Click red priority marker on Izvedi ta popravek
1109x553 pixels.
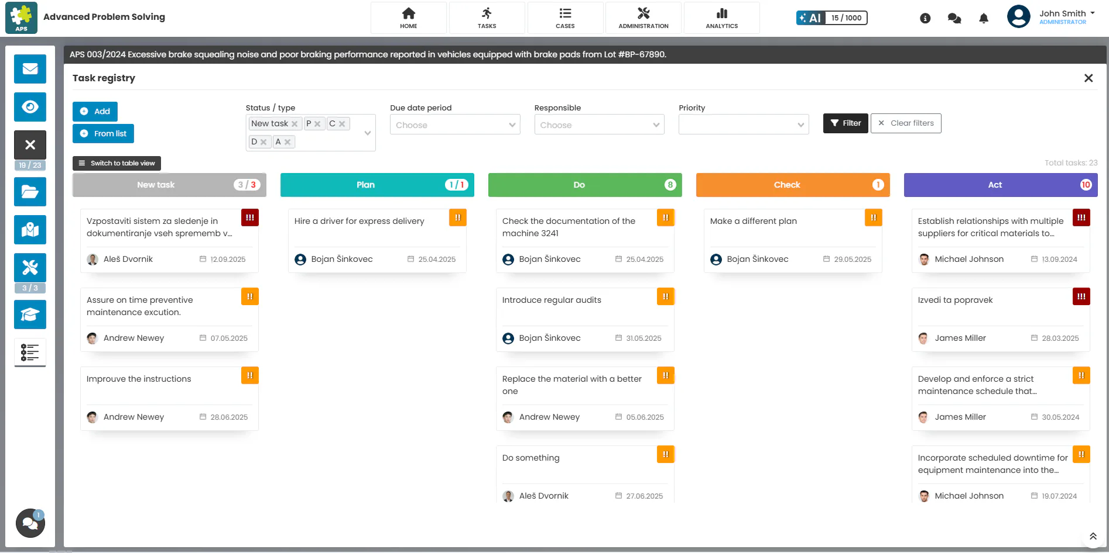coord(1081,296)
